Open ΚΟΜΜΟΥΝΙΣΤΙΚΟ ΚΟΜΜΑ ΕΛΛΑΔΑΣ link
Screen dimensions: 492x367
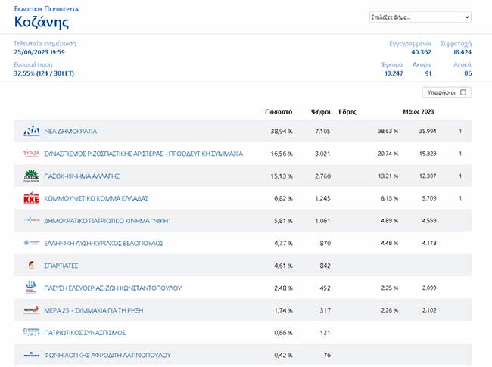click(96, 198)
